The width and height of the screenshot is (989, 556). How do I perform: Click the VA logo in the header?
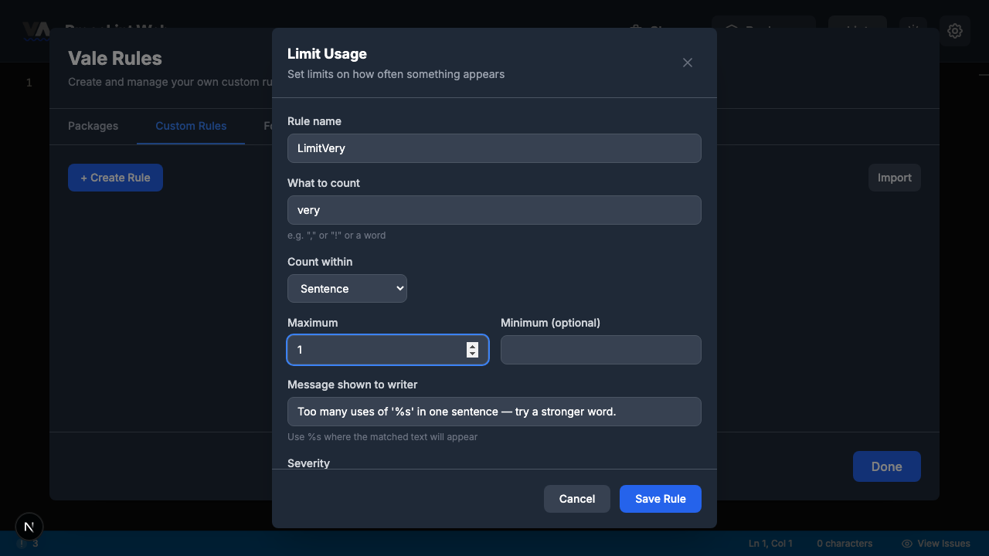pos(36,31)
